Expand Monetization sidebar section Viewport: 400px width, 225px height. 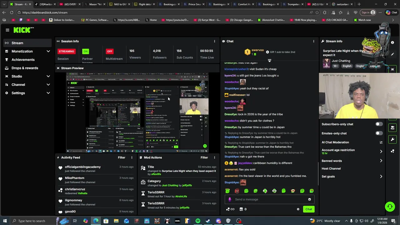click(48, 51)
